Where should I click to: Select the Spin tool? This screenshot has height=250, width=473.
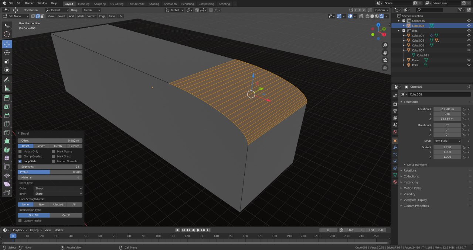point(7,149)
